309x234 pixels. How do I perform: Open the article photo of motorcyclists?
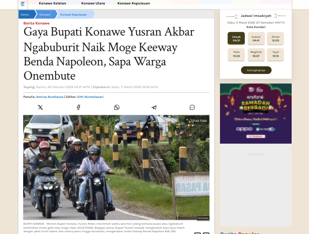click(x=116, y=167)
